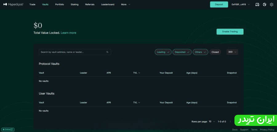
Task: Toggle the Leading vaults filter
Action: [x=163, y=52]
